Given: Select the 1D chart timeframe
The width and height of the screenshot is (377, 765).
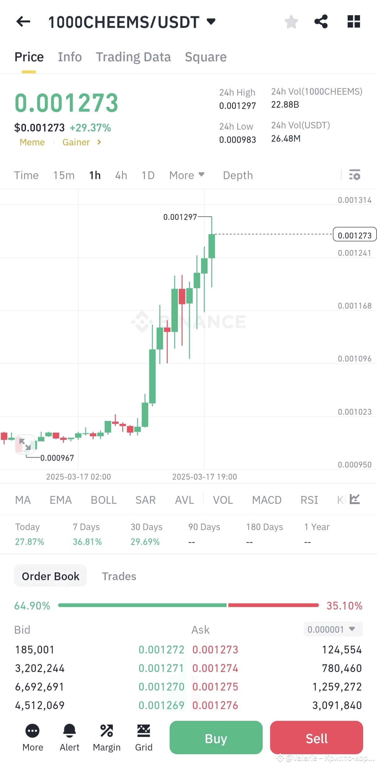Looking at the screenshot, I should click(x=147, y=175).
